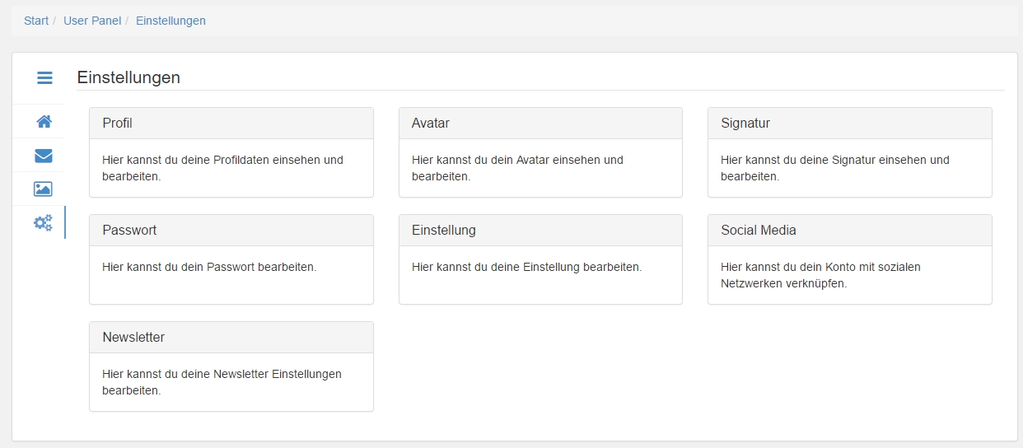
Task: Click Einstellungen breadcrumb link
Action: pos(170,21)
